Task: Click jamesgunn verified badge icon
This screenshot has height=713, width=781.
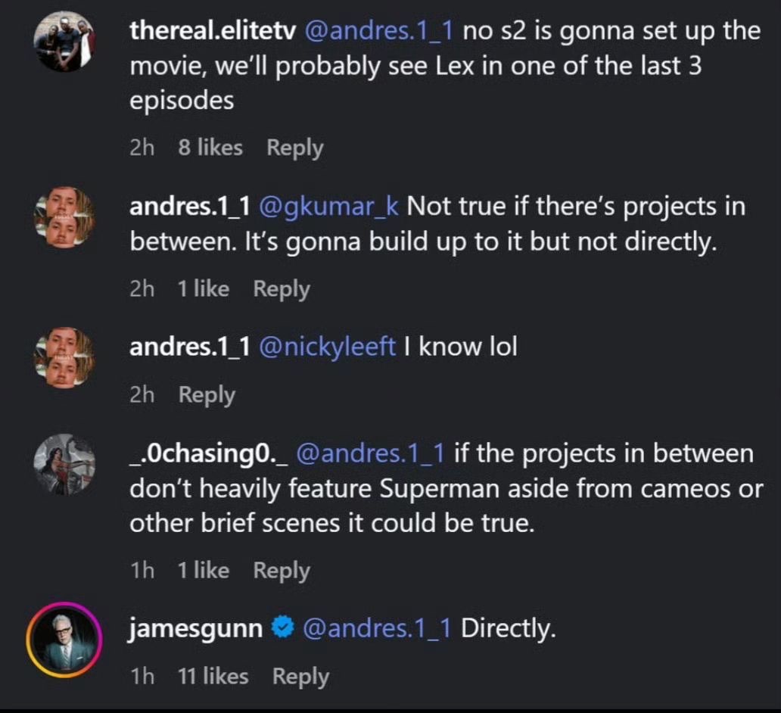Action: pyautogui.click(x=283, y=627)
